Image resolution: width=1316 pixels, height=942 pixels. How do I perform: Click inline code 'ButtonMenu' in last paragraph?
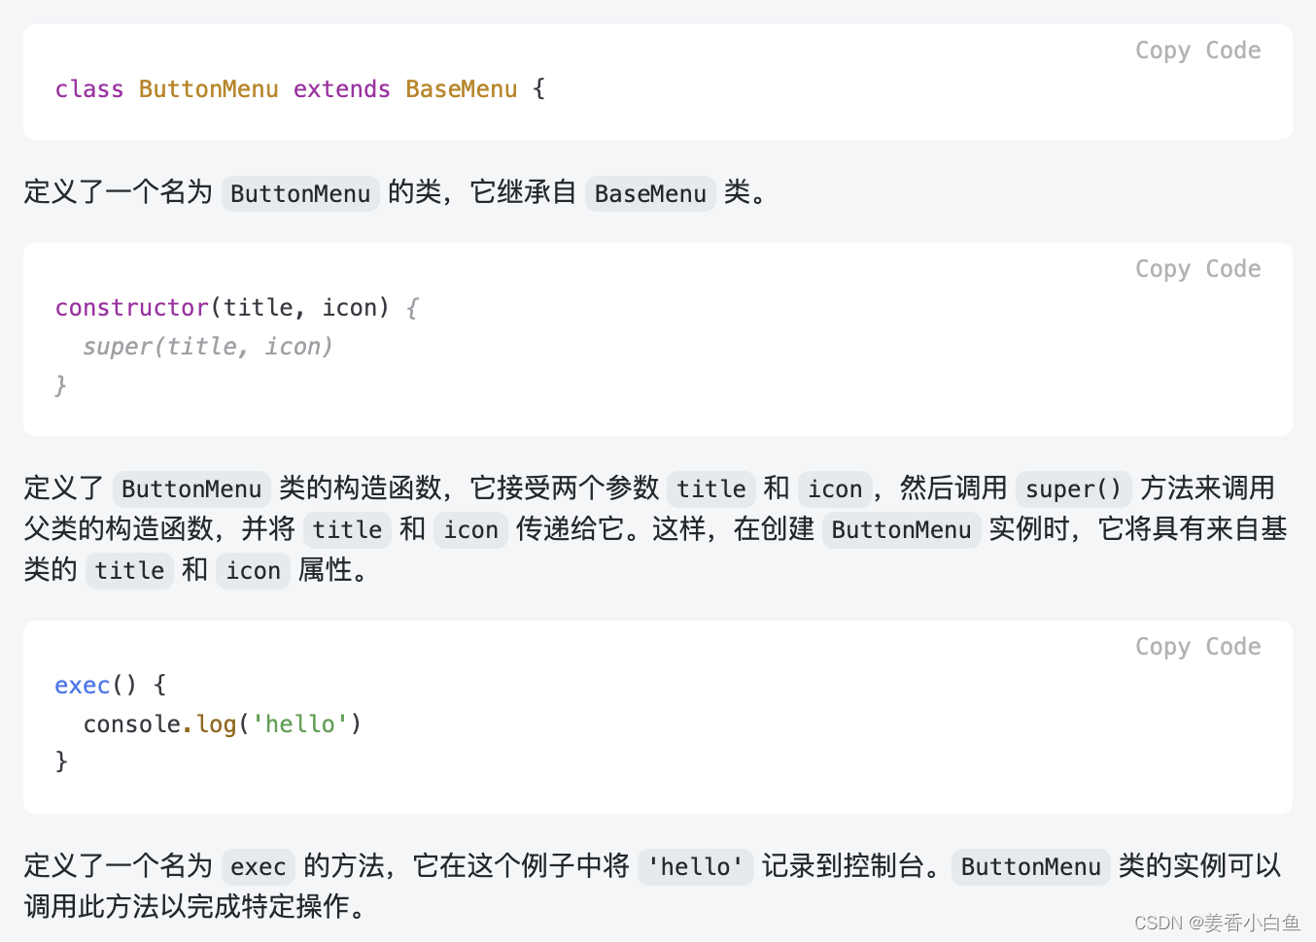tap(1031, 866)
